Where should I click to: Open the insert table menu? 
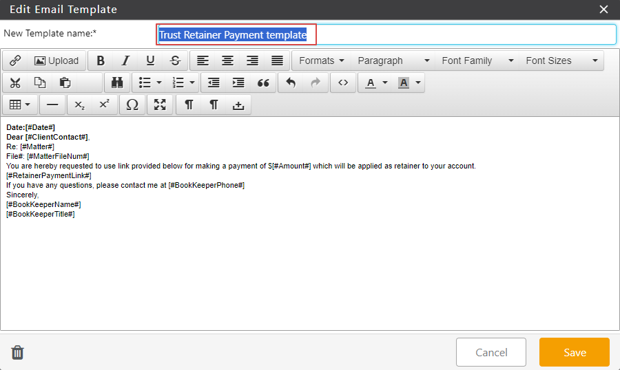pyautogui.click(x=20, y=105)
